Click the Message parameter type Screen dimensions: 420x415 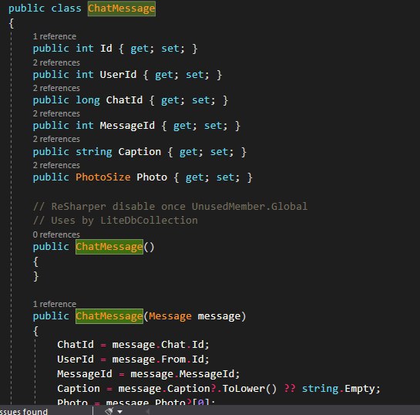click(170, 316)
